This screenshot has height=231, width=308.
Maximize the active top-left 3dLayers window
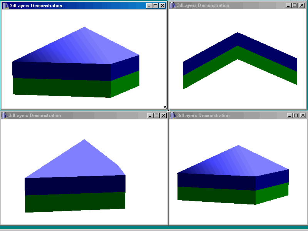tap(155, 6)
